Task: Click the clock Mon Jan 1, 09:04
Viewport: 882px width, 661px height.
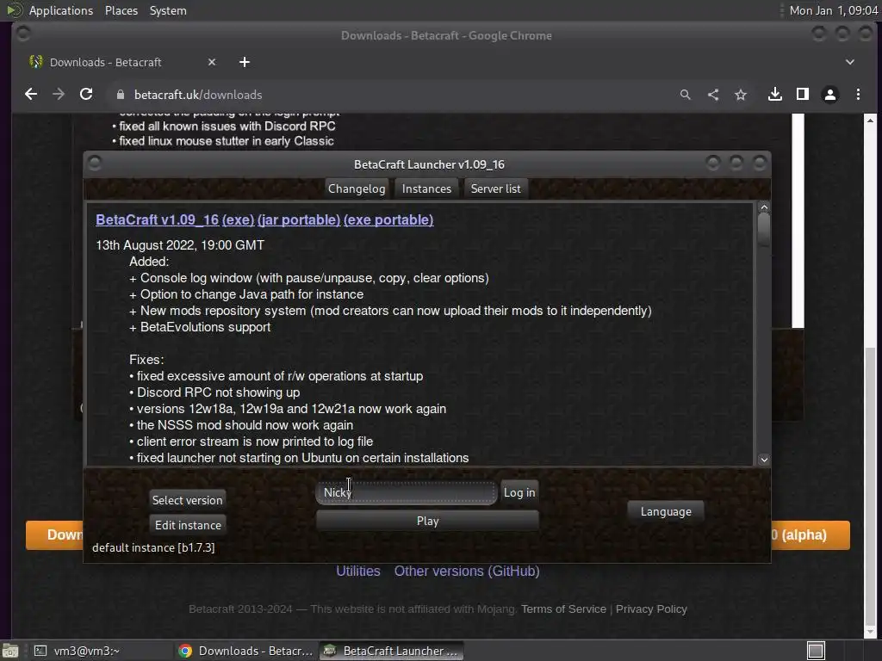Action: [834, 10]
